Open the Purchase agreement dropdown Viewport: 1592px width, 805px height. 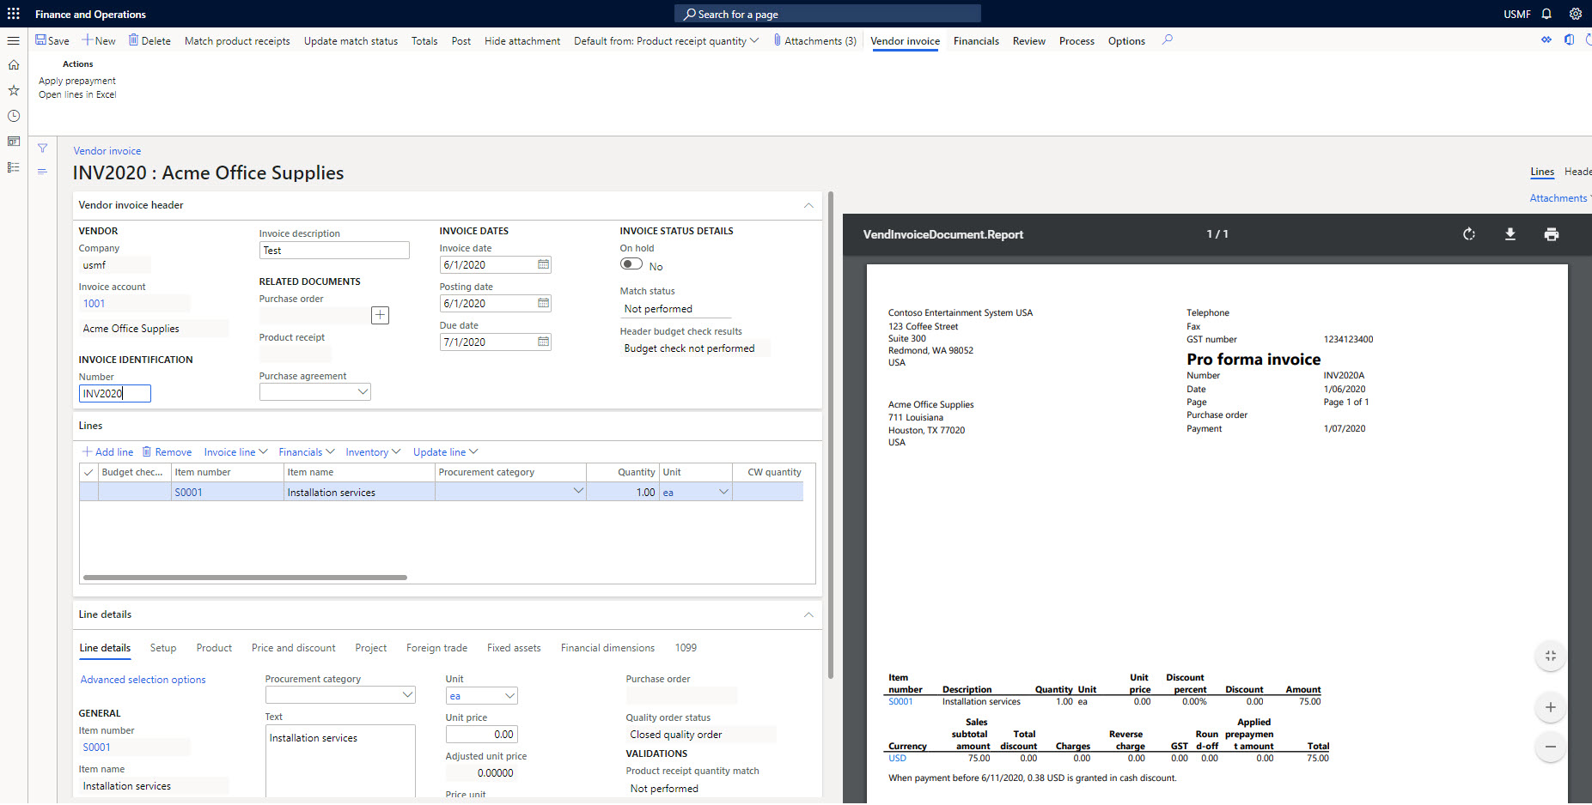(x=363, y=391)
